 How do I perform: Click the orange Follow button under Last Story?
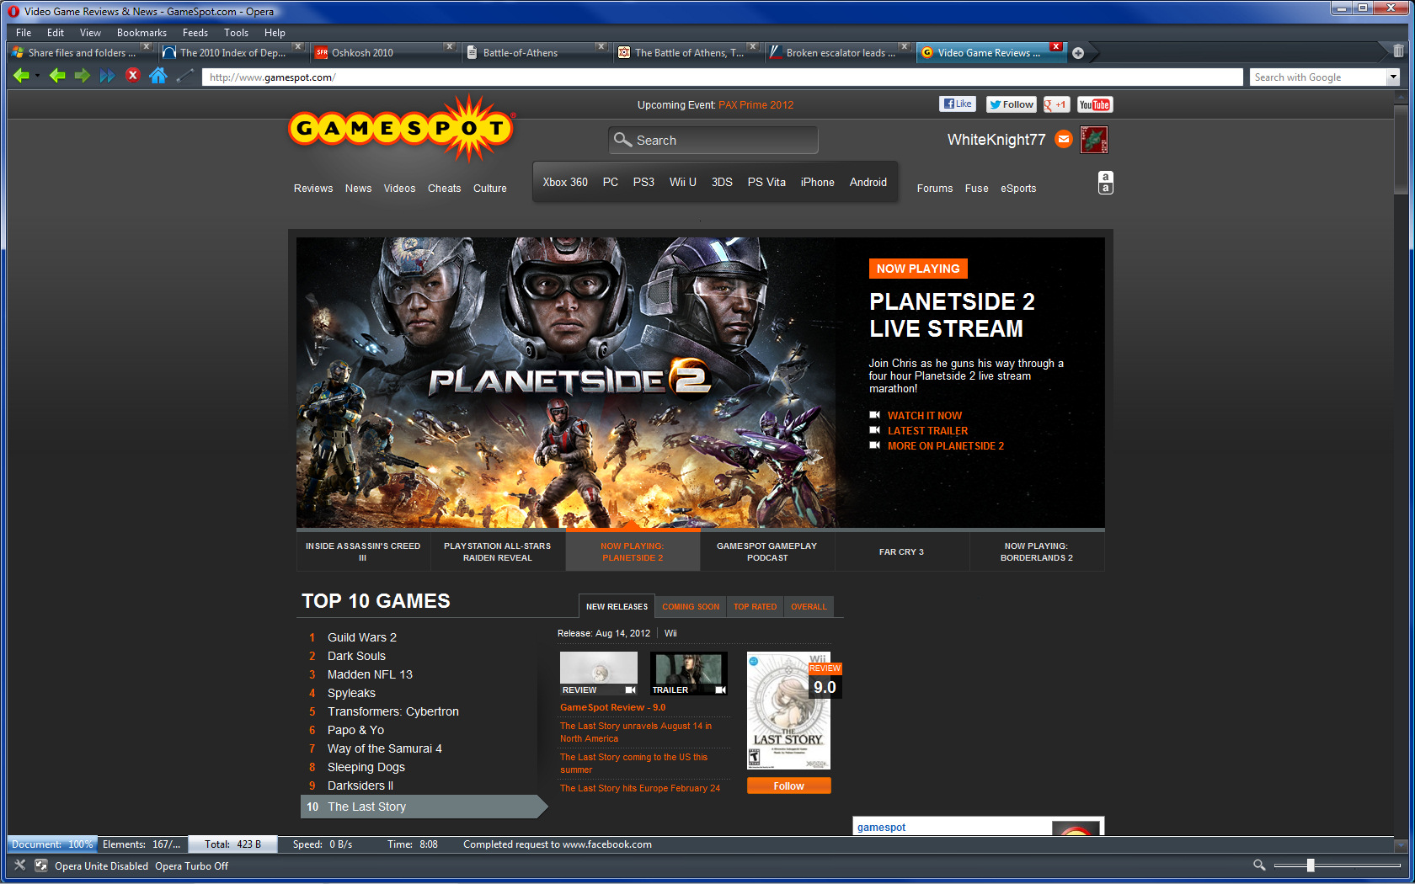789,785
